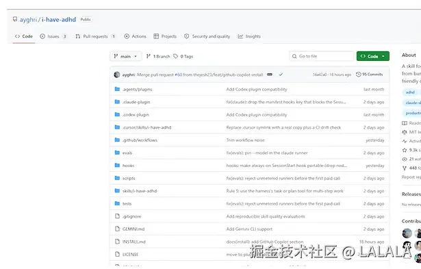
Task: View the 1 Branch link
Action: point(158,56)
